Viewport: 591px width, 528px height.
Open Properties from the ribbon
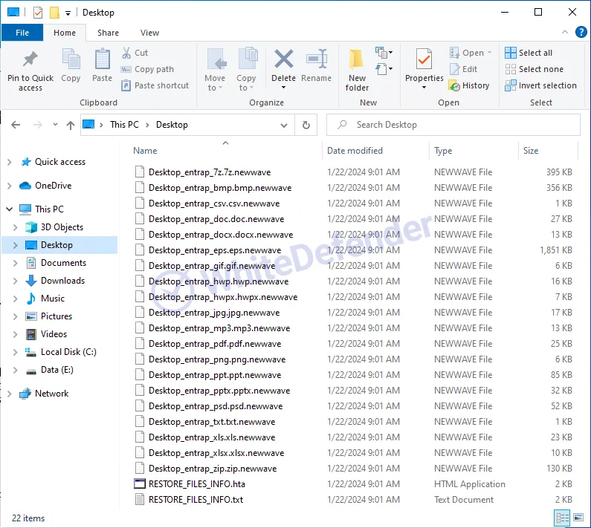[x=424, y=59]
